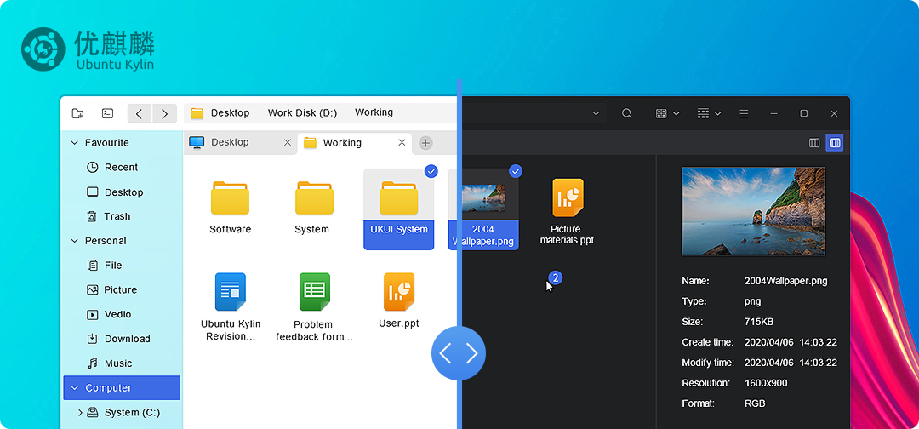Open the sort options dropdown

point(709,113)
